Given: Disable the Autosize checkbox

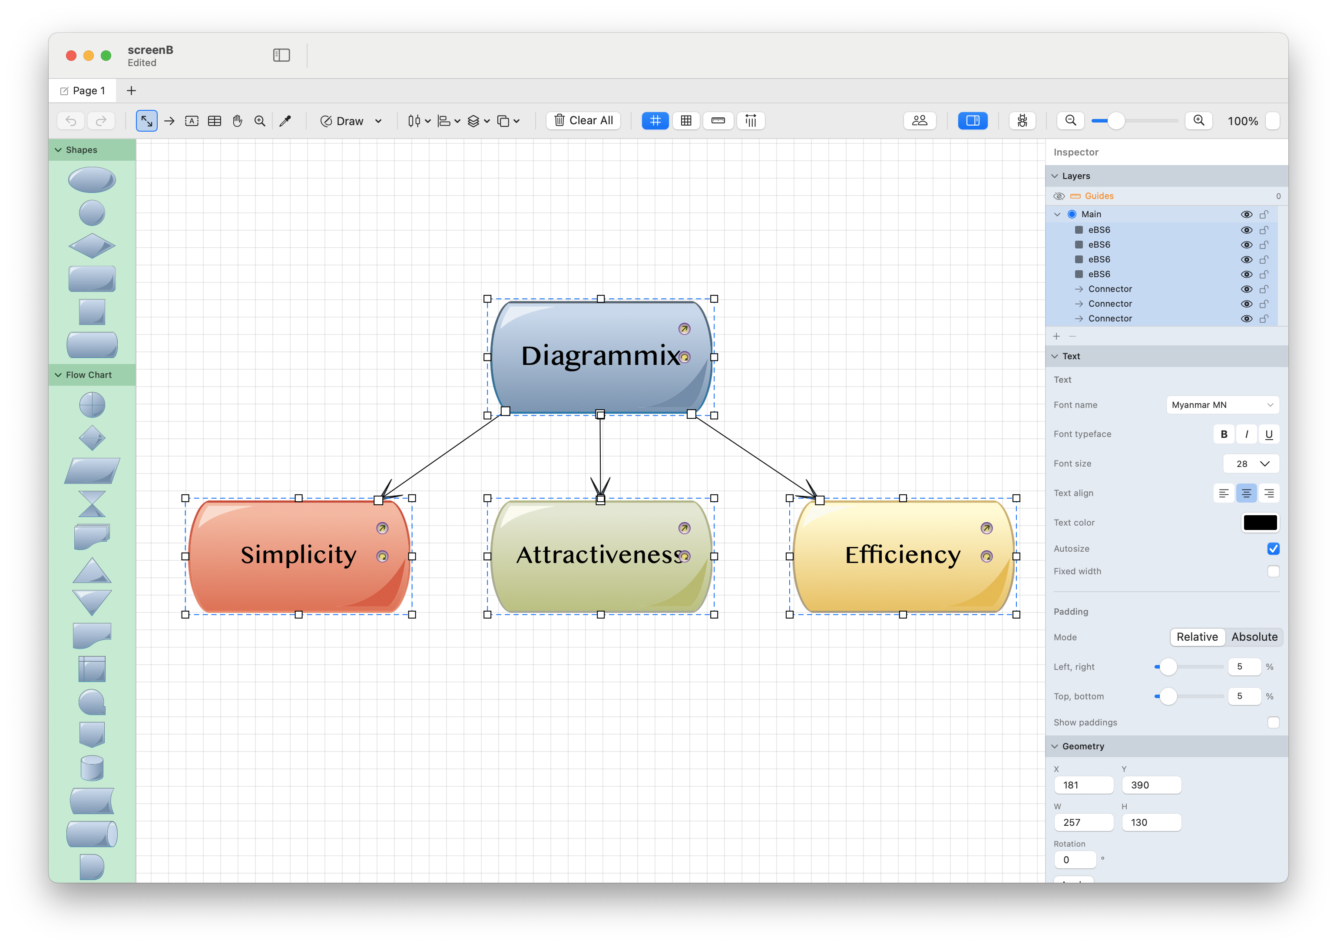Looking at the screenshot, I should (1273, 549).
